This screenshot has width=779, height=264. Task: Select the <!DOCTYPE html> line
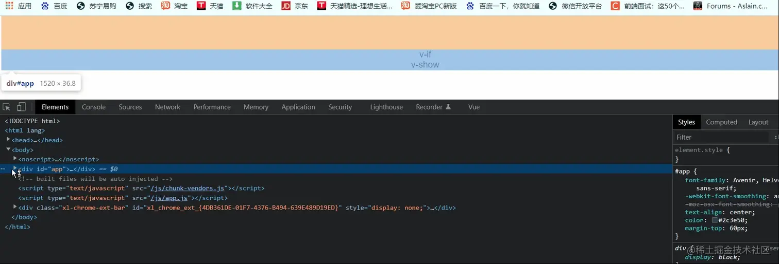pos(32,121)
